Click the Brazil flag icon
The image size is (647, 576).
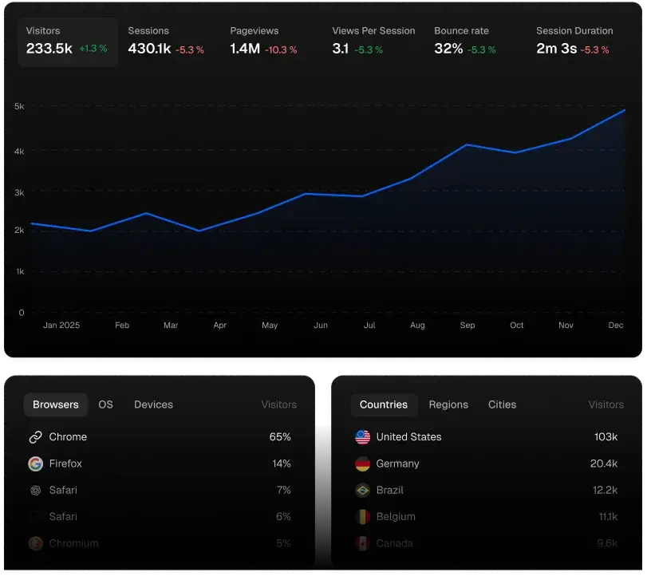pyautogui.click(x=363, y=490)
